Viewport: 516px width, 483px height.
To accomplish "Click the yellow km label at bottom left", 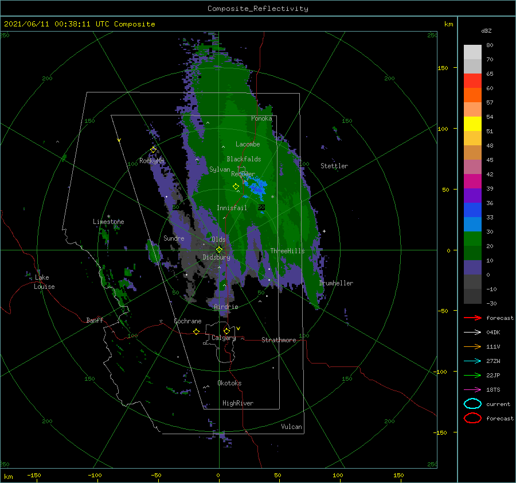I will click(x=8, y=477).
